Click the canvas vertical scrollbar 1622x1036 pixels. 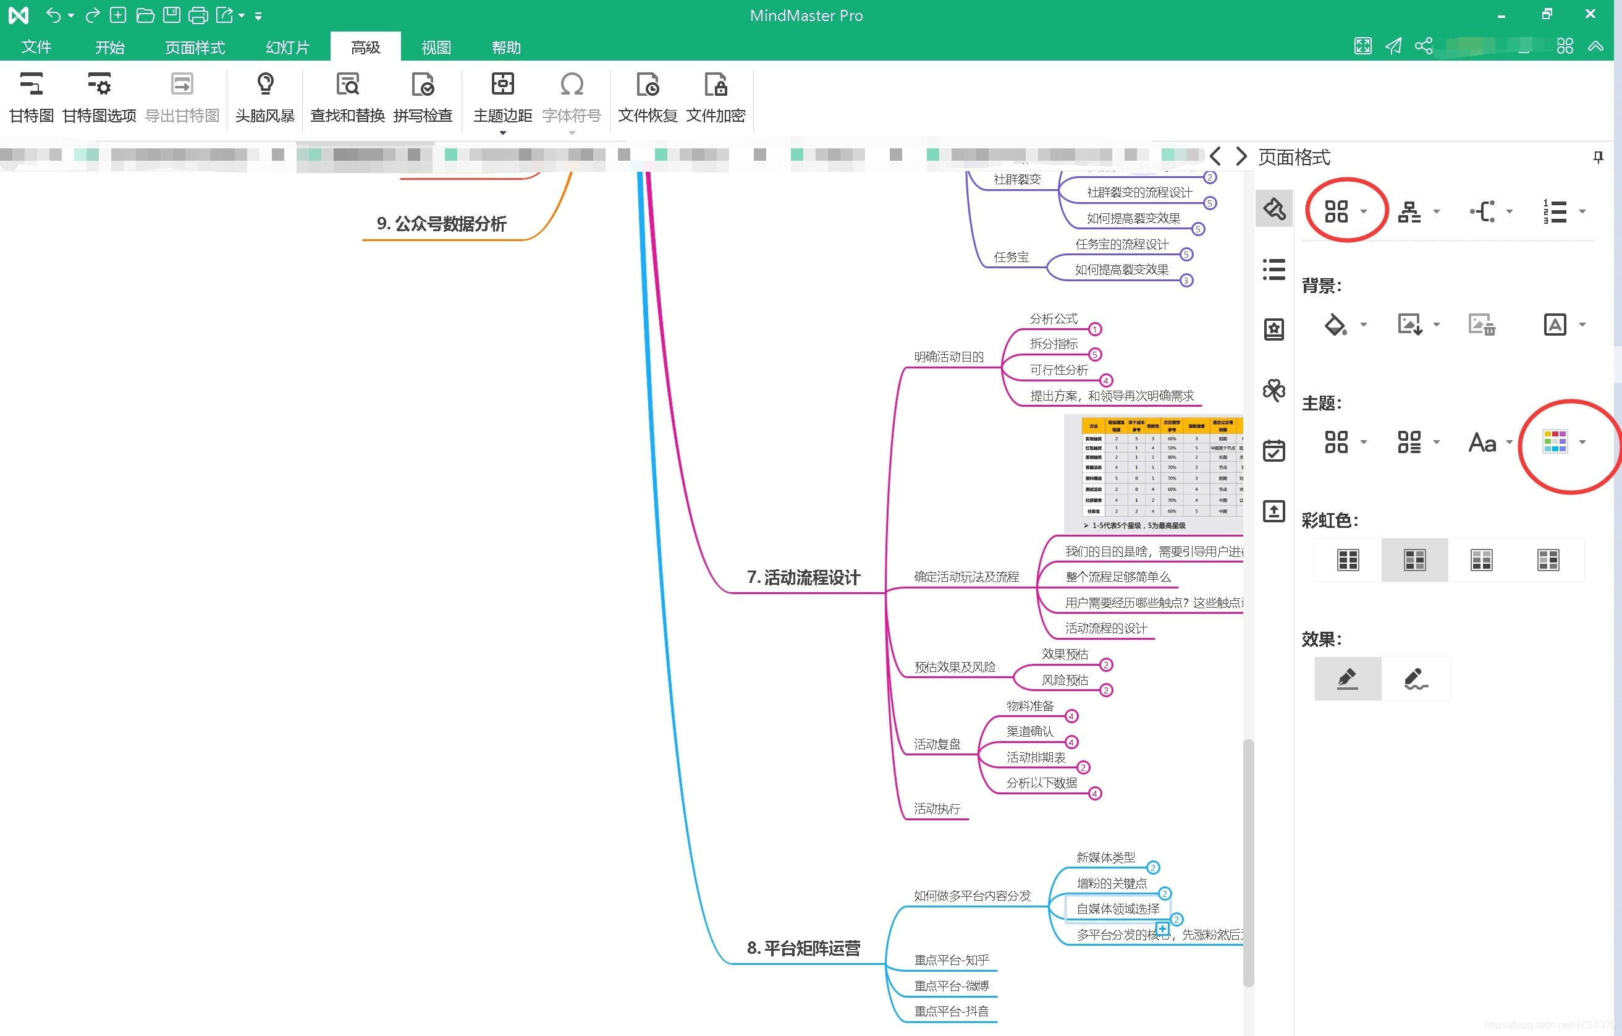tap(1248, 863)
